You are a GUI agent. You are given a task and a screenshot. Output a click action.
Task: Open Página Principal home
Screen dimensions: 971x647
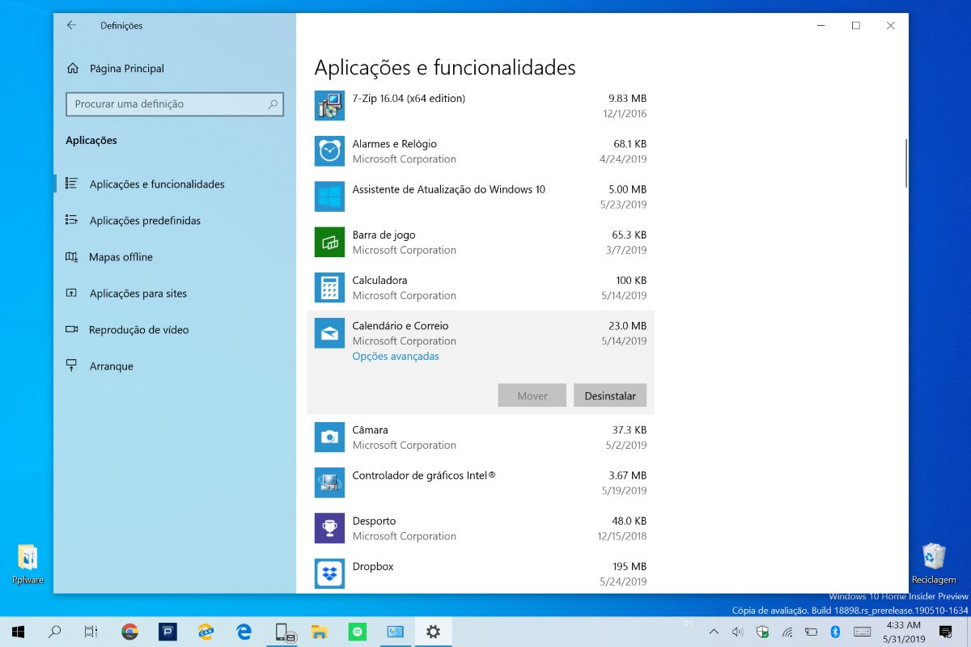[x=115, y=69]
